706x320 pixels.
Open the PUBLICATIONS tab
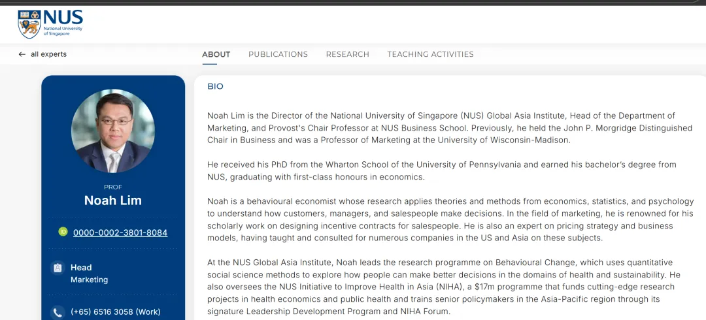pyautogui.click(x=278, y=54)
